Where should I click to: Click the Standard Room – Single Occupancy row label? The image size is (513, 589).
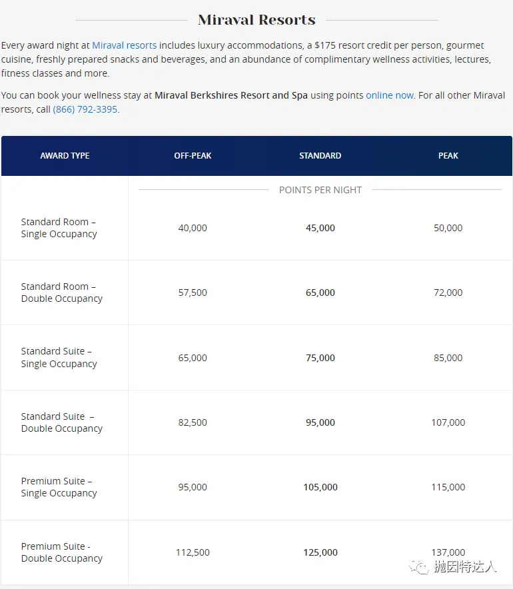(59, 228)
